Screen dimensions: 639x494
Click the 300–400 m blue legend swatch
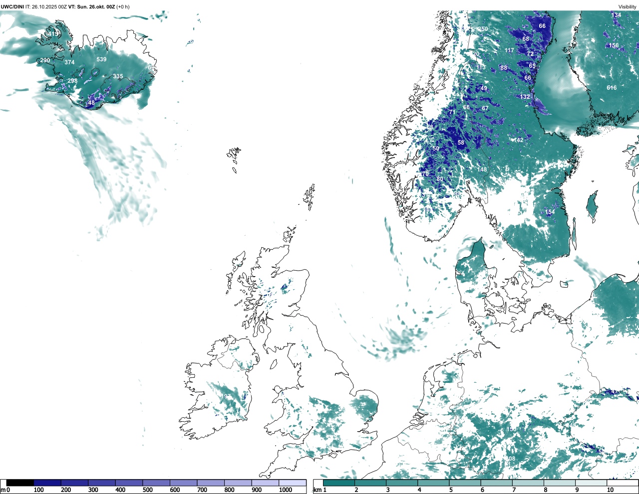click(x=102, y=483)
